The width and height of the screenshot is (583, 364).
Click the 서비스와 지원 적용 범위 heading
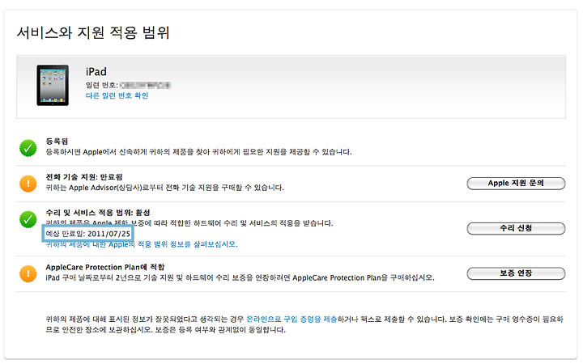click(93, 32)
